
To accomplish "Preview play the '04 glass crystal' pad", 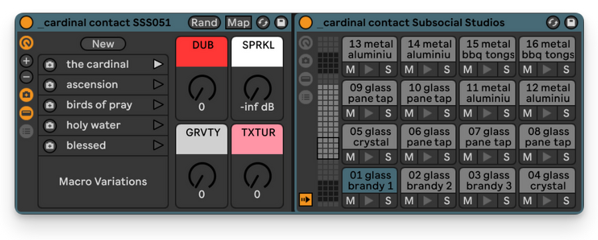I will 547,201.
